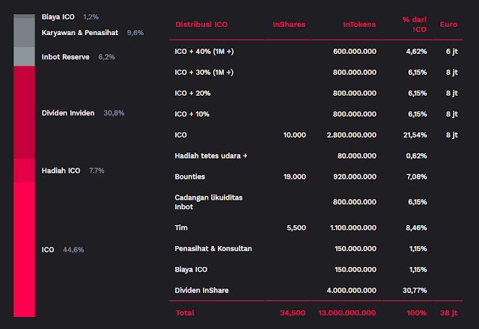
Task: Select 800.000.000 in the ICO + 30% row
Action: pyautogui.click(x=355, y=73)
